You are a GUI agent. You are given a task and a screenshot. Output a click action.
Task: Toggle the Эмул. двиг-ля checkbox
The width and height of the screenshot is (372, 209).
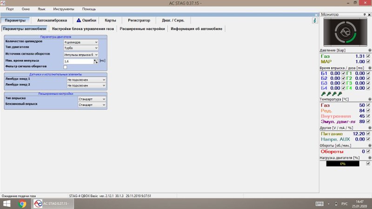[x=368, y=122]
